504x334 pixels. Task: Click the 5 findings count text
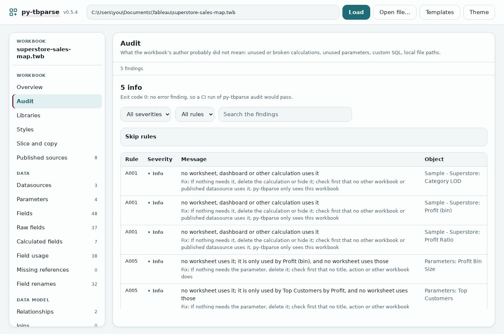pos(132,69)
